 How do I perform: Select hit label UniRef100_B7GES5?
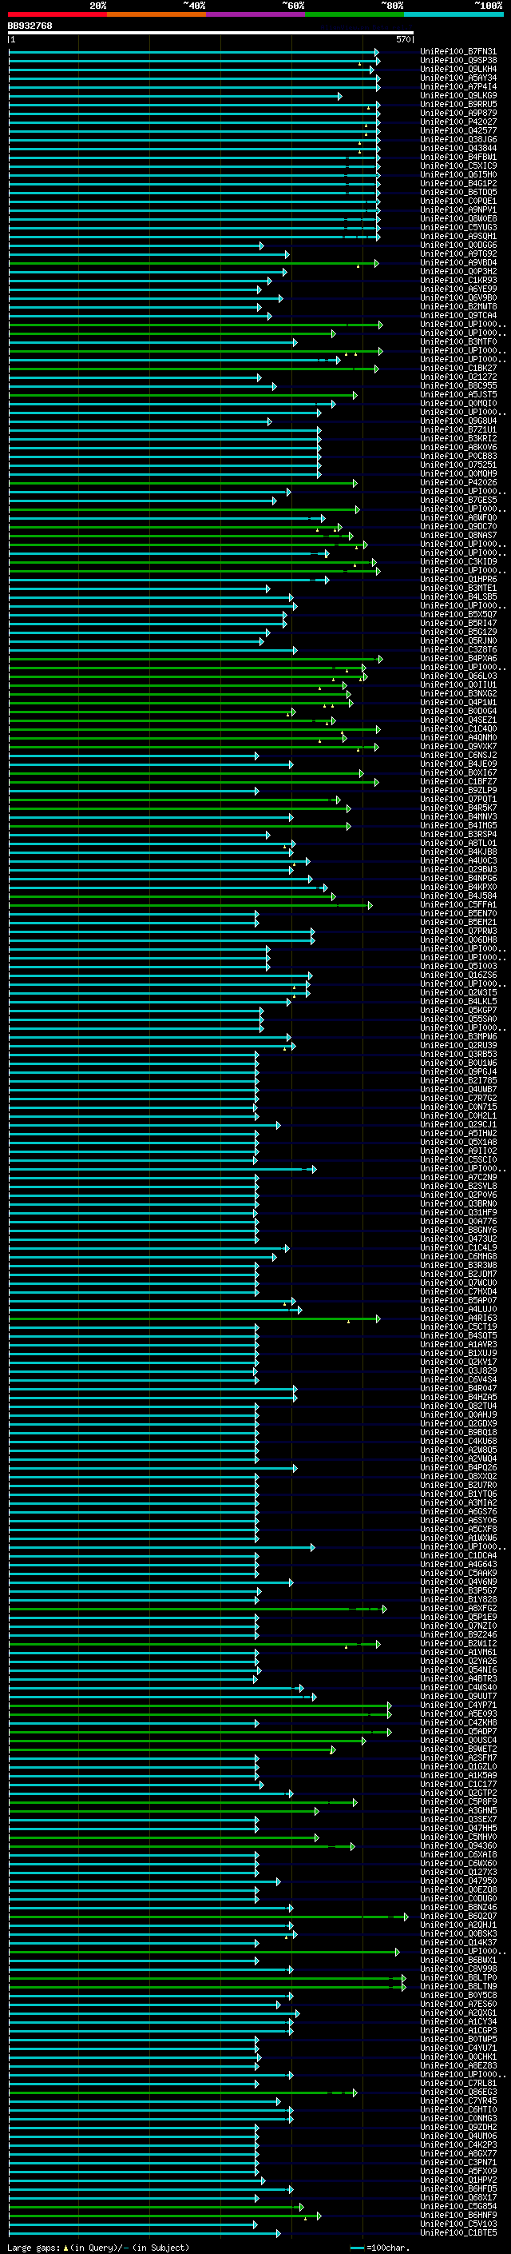(x=458, y=501)
